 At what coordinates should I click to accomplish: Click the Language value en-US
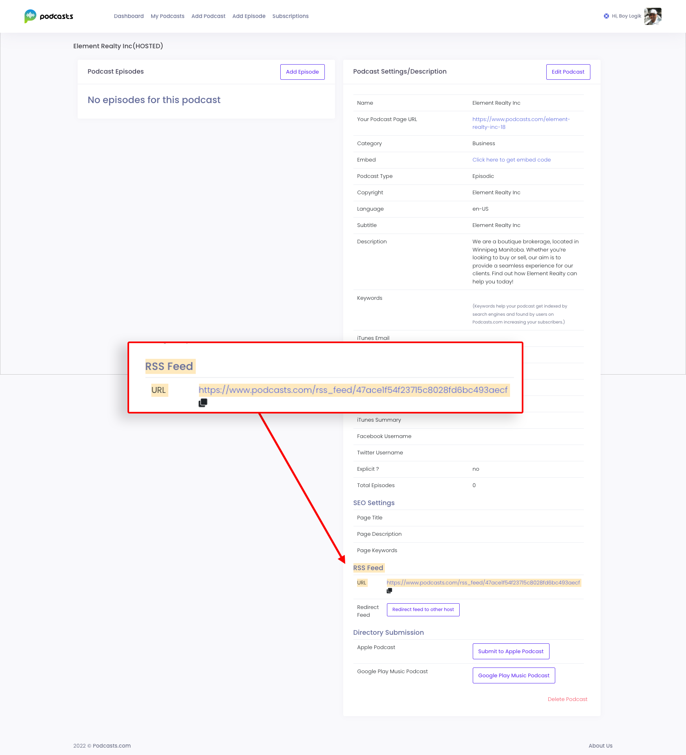480,209
